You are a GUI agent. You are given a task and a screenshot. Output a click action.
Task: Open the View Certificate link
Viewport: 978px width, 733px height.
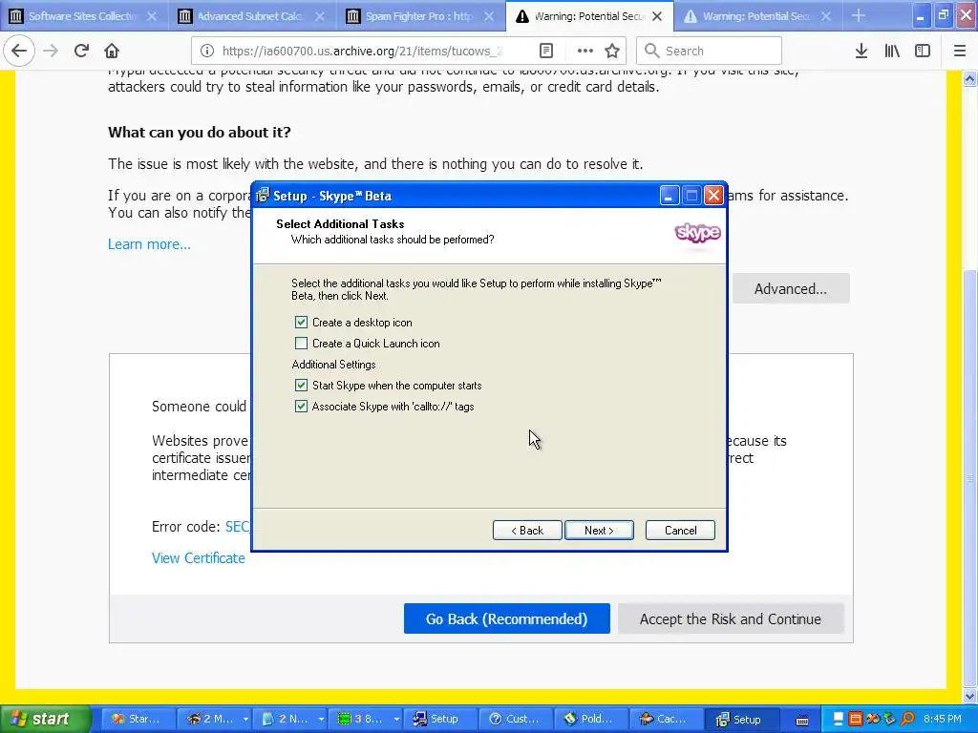pyautogui.click(x=199, y=558)
